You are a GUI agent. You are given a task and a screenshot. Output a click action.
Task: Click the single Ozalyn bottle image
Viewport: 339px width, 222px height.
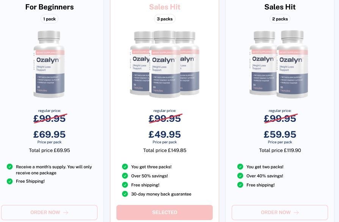click(49, 64)
